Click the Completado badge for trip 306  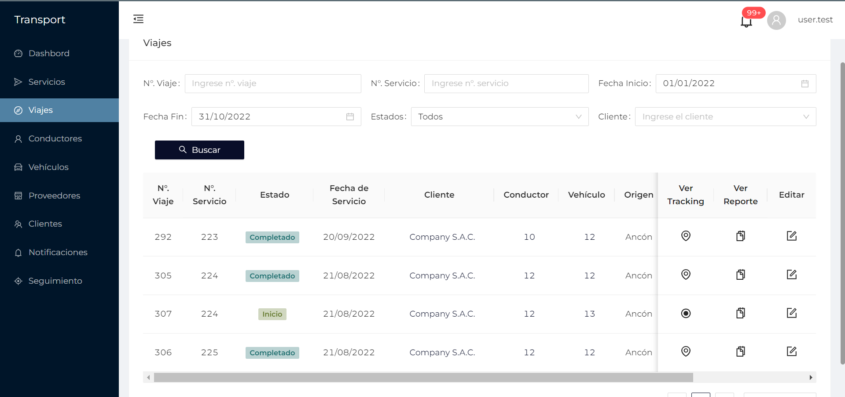(272, 353)
